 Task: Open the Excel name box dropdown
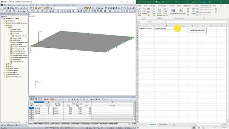point(147,22)
